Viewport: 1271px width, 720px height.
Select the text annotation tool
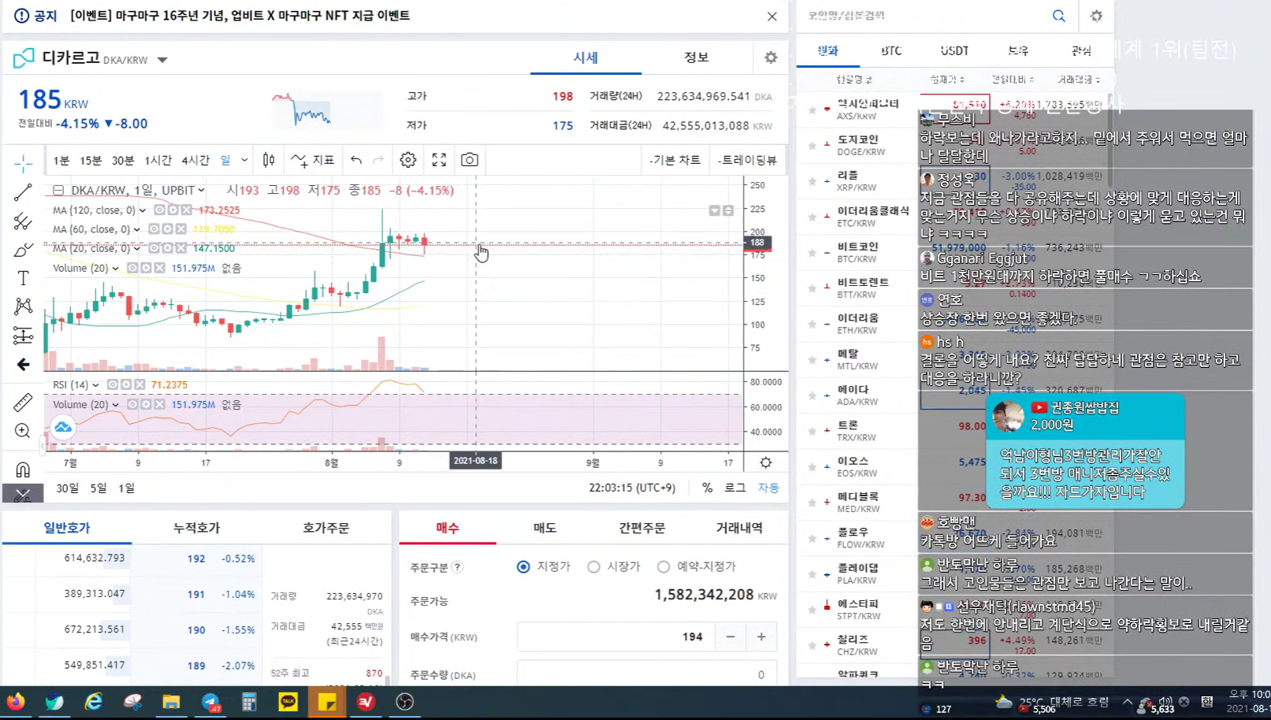coord(23,278)
